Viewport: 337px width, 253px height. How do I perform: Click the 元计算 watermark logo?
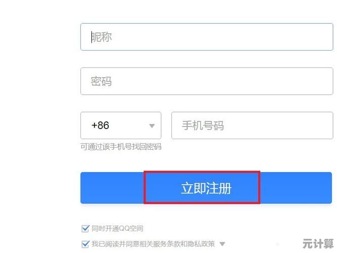[318, 244]
